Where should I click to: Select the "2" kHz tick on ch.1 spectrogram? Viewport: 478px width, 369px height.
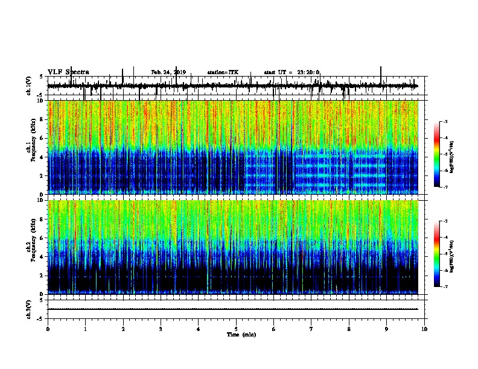point(42,175)
